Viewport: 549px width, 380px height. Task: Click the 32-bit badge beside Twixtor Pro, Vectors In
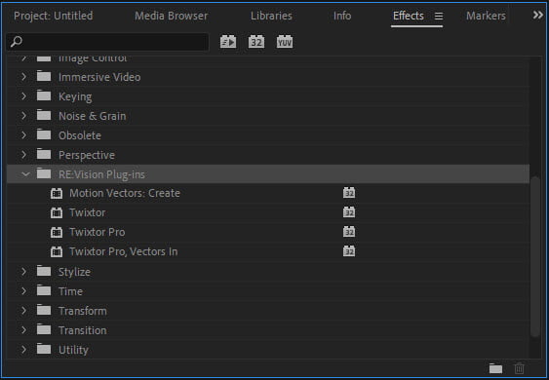349,251
